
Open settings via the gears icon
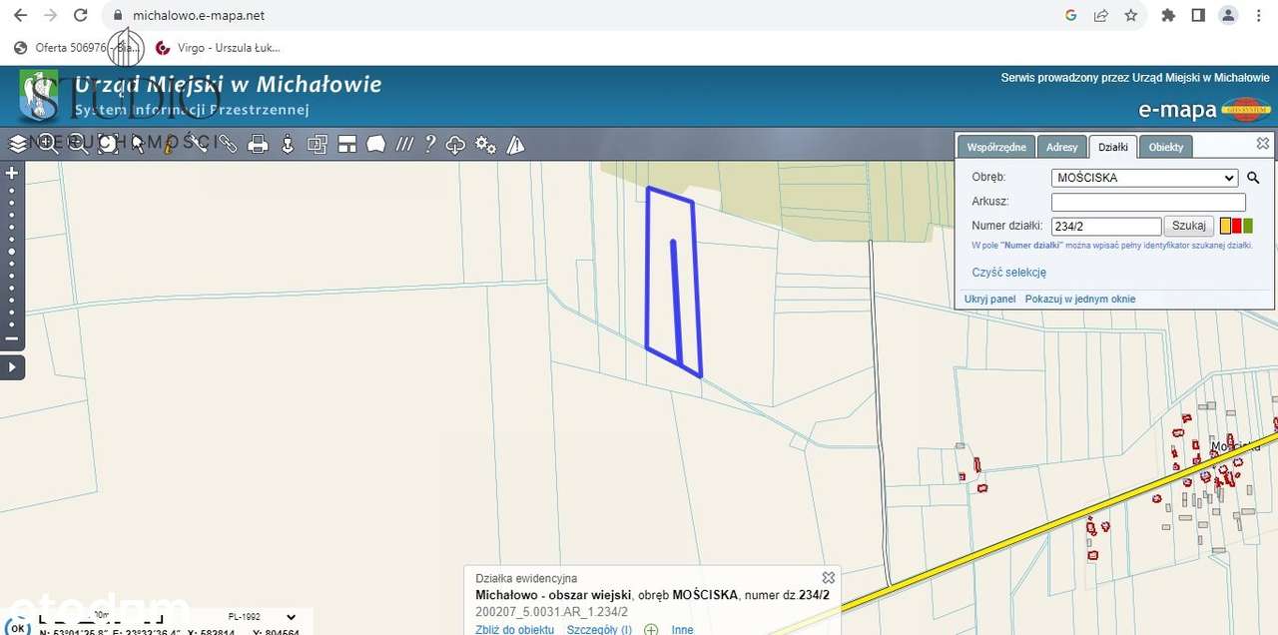click(x=486, y=145)
